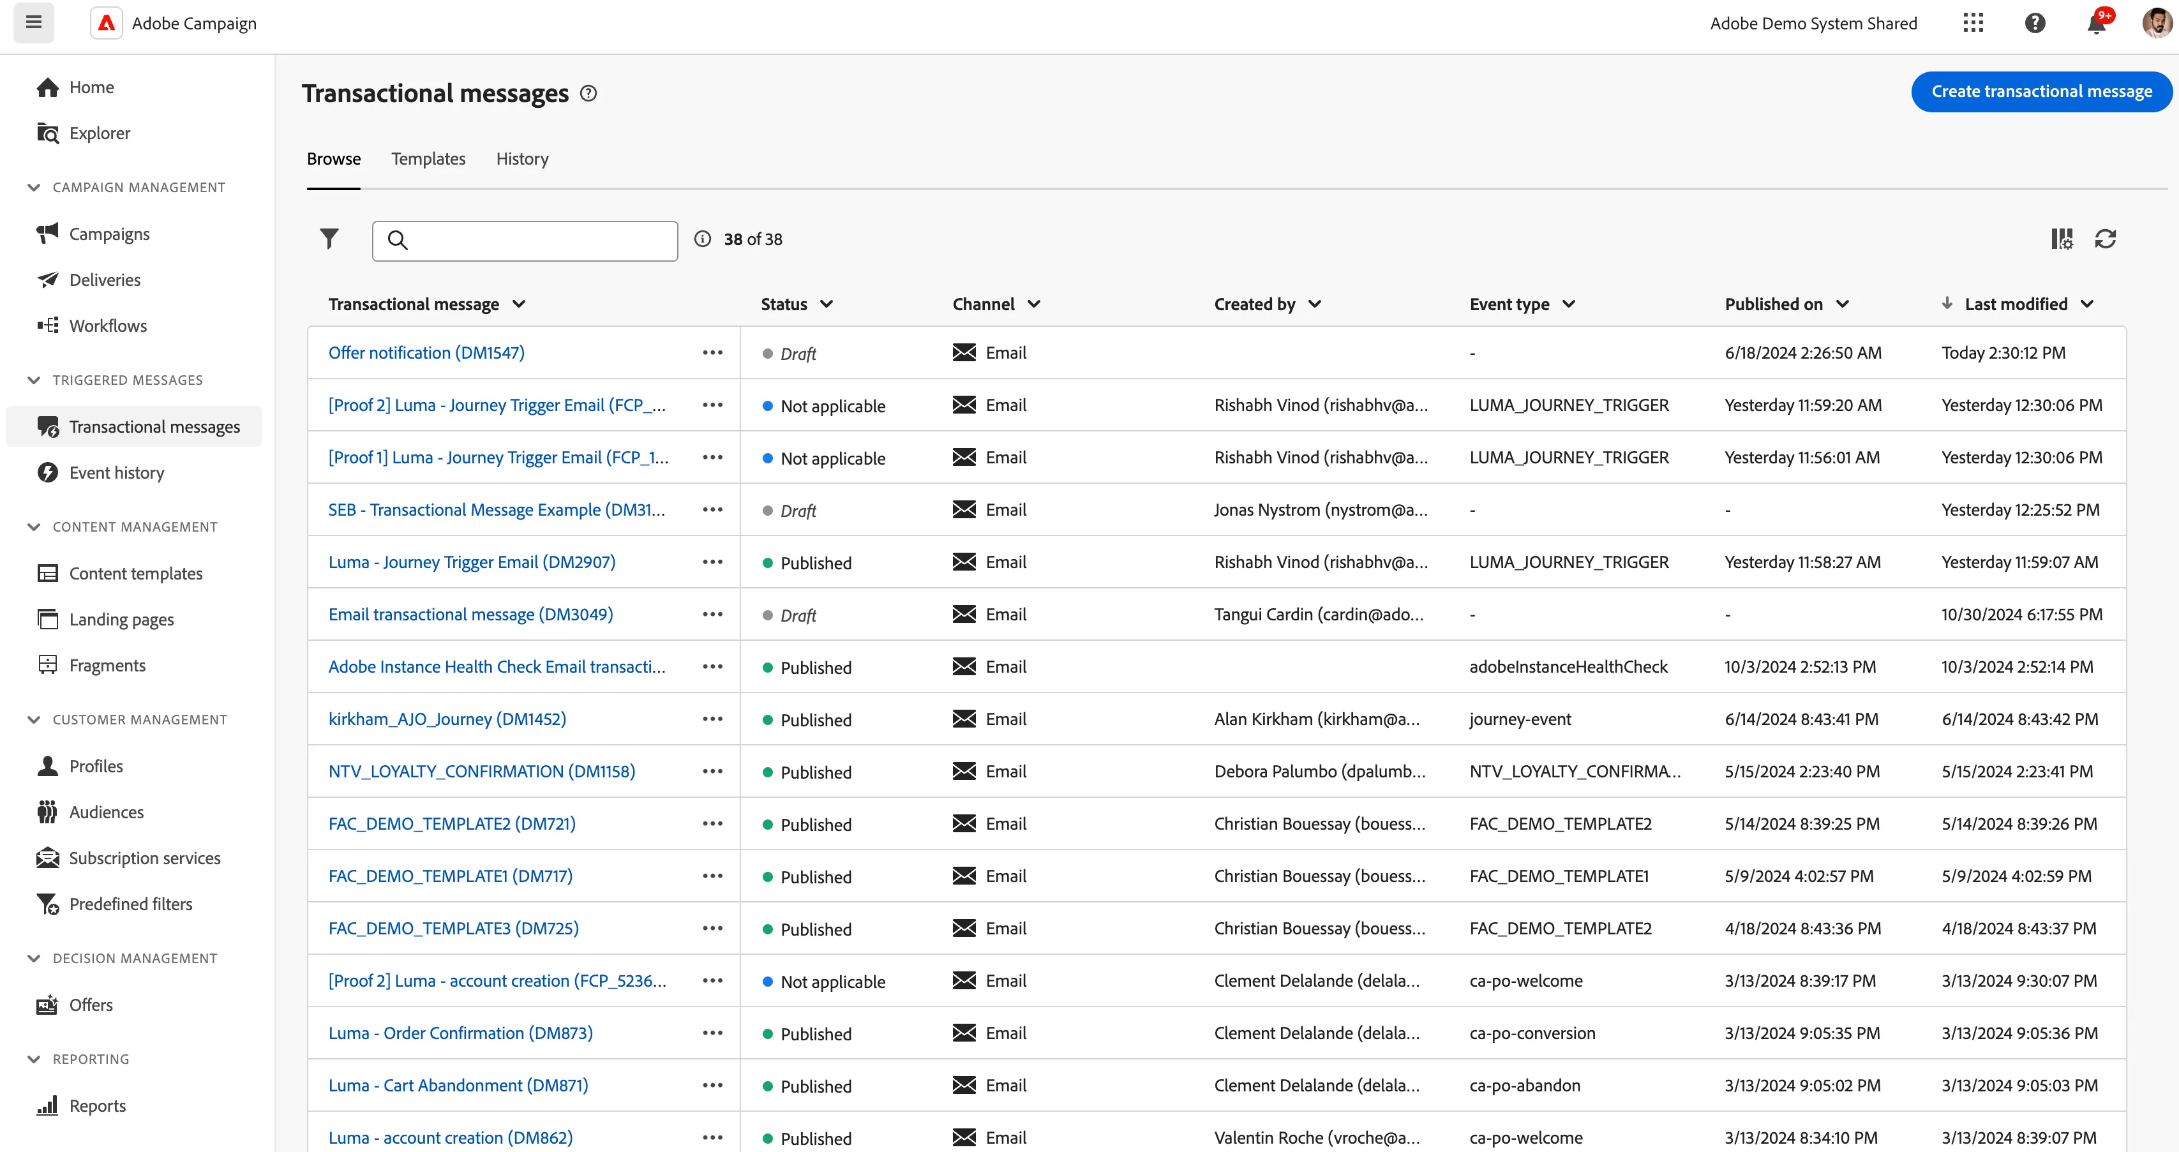Viewport: 2179px width, 1152px height.
Task: Switch to the Templates tab
Action: pyautogui.click(x=428, y=159)
